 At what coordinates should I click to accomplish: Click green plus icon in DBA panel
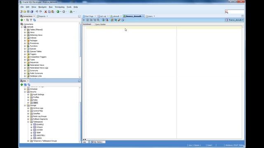[x=22, y=85]
